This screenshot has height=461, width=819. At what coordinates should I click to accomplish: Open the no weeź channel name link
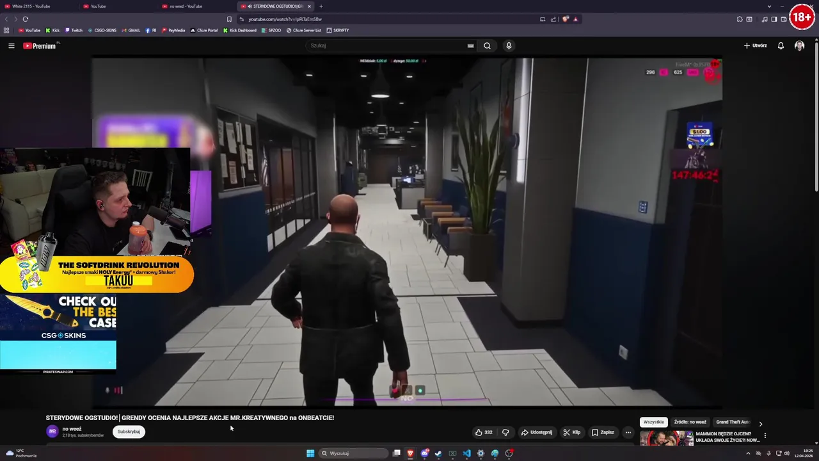(x=72, y=429)
